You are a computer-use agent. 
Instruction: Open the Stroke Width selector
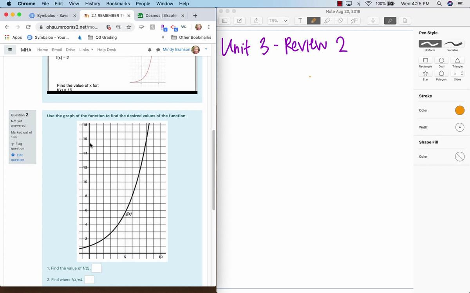[460, 127]
